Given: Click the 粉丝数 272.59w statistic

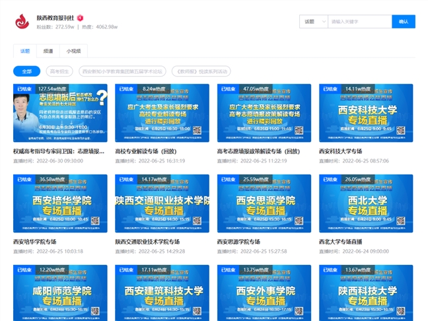Looking at the screenshot, I should coord(55,26).
